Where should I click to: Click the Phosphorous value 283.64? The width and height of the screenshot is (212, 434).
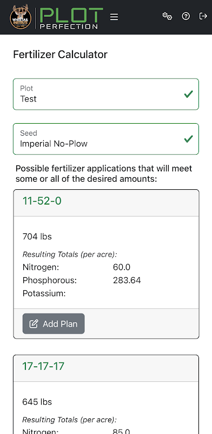127,280
